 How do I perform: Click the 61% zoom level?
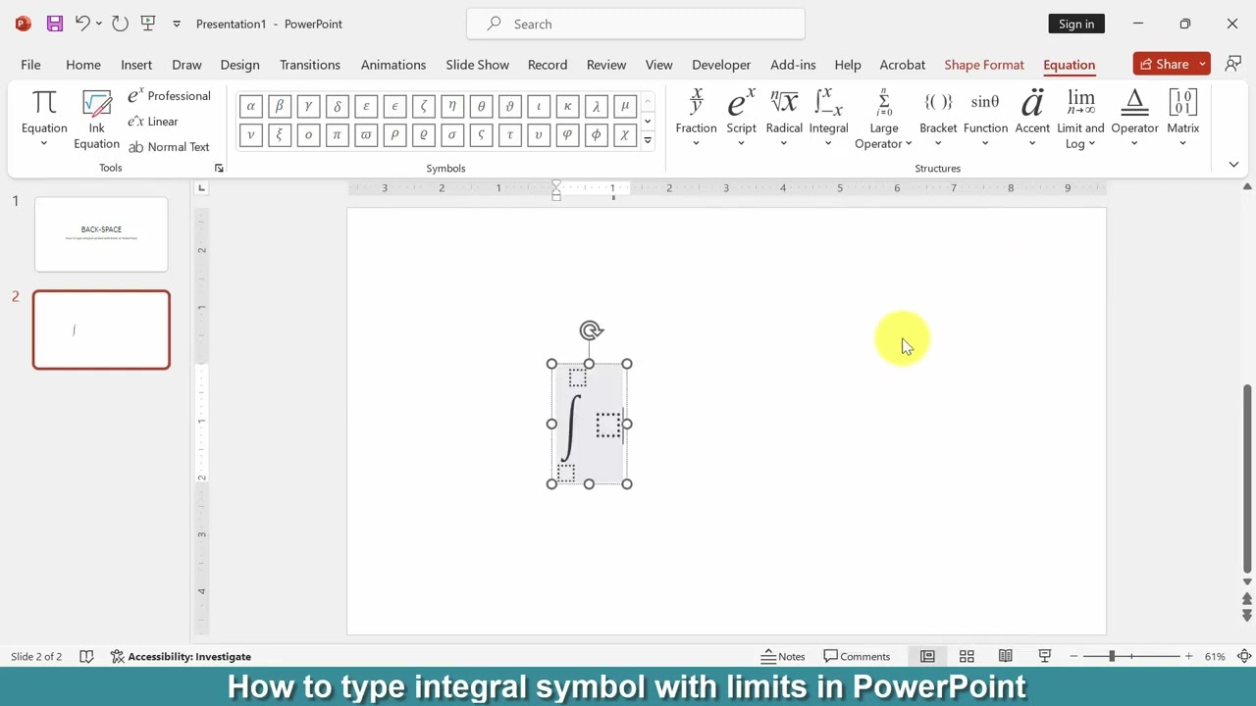(x=1215, y=656)
